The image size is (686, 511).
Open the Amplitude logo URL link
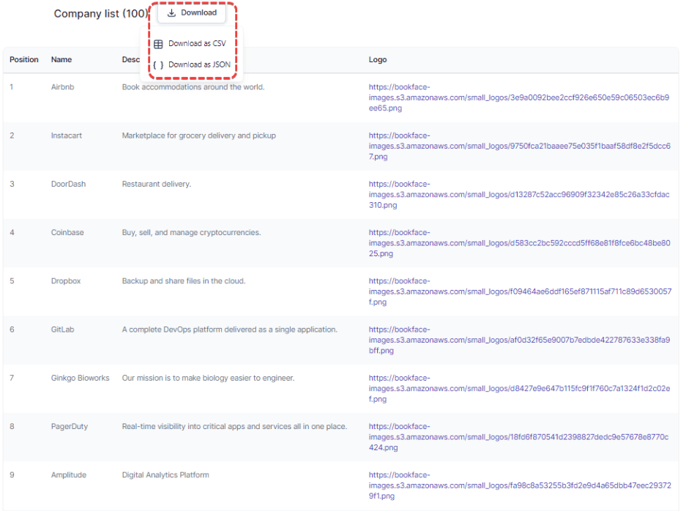pos(520,485)
